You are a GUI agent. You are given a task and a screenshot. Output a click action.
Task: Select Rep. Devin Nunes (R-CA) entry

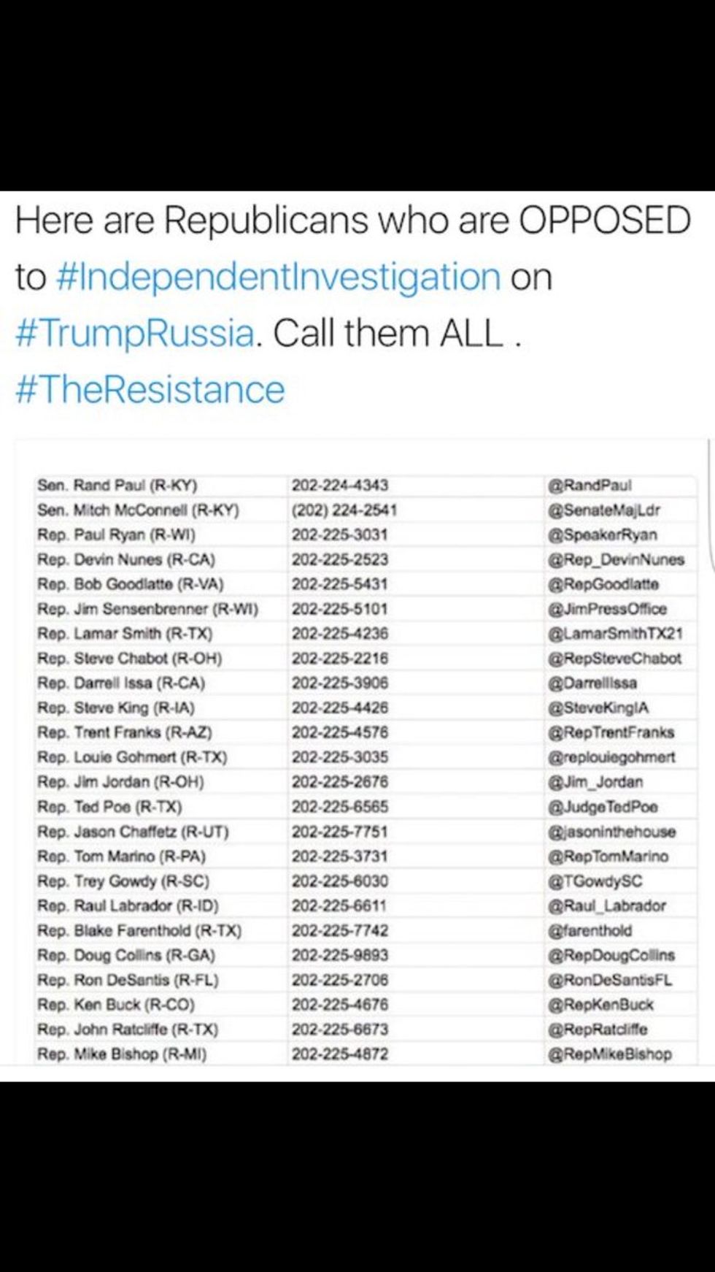click(x=126, y=559)
